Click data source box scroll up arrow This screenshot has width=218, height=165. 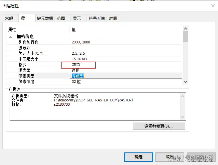tap(182, 96)
